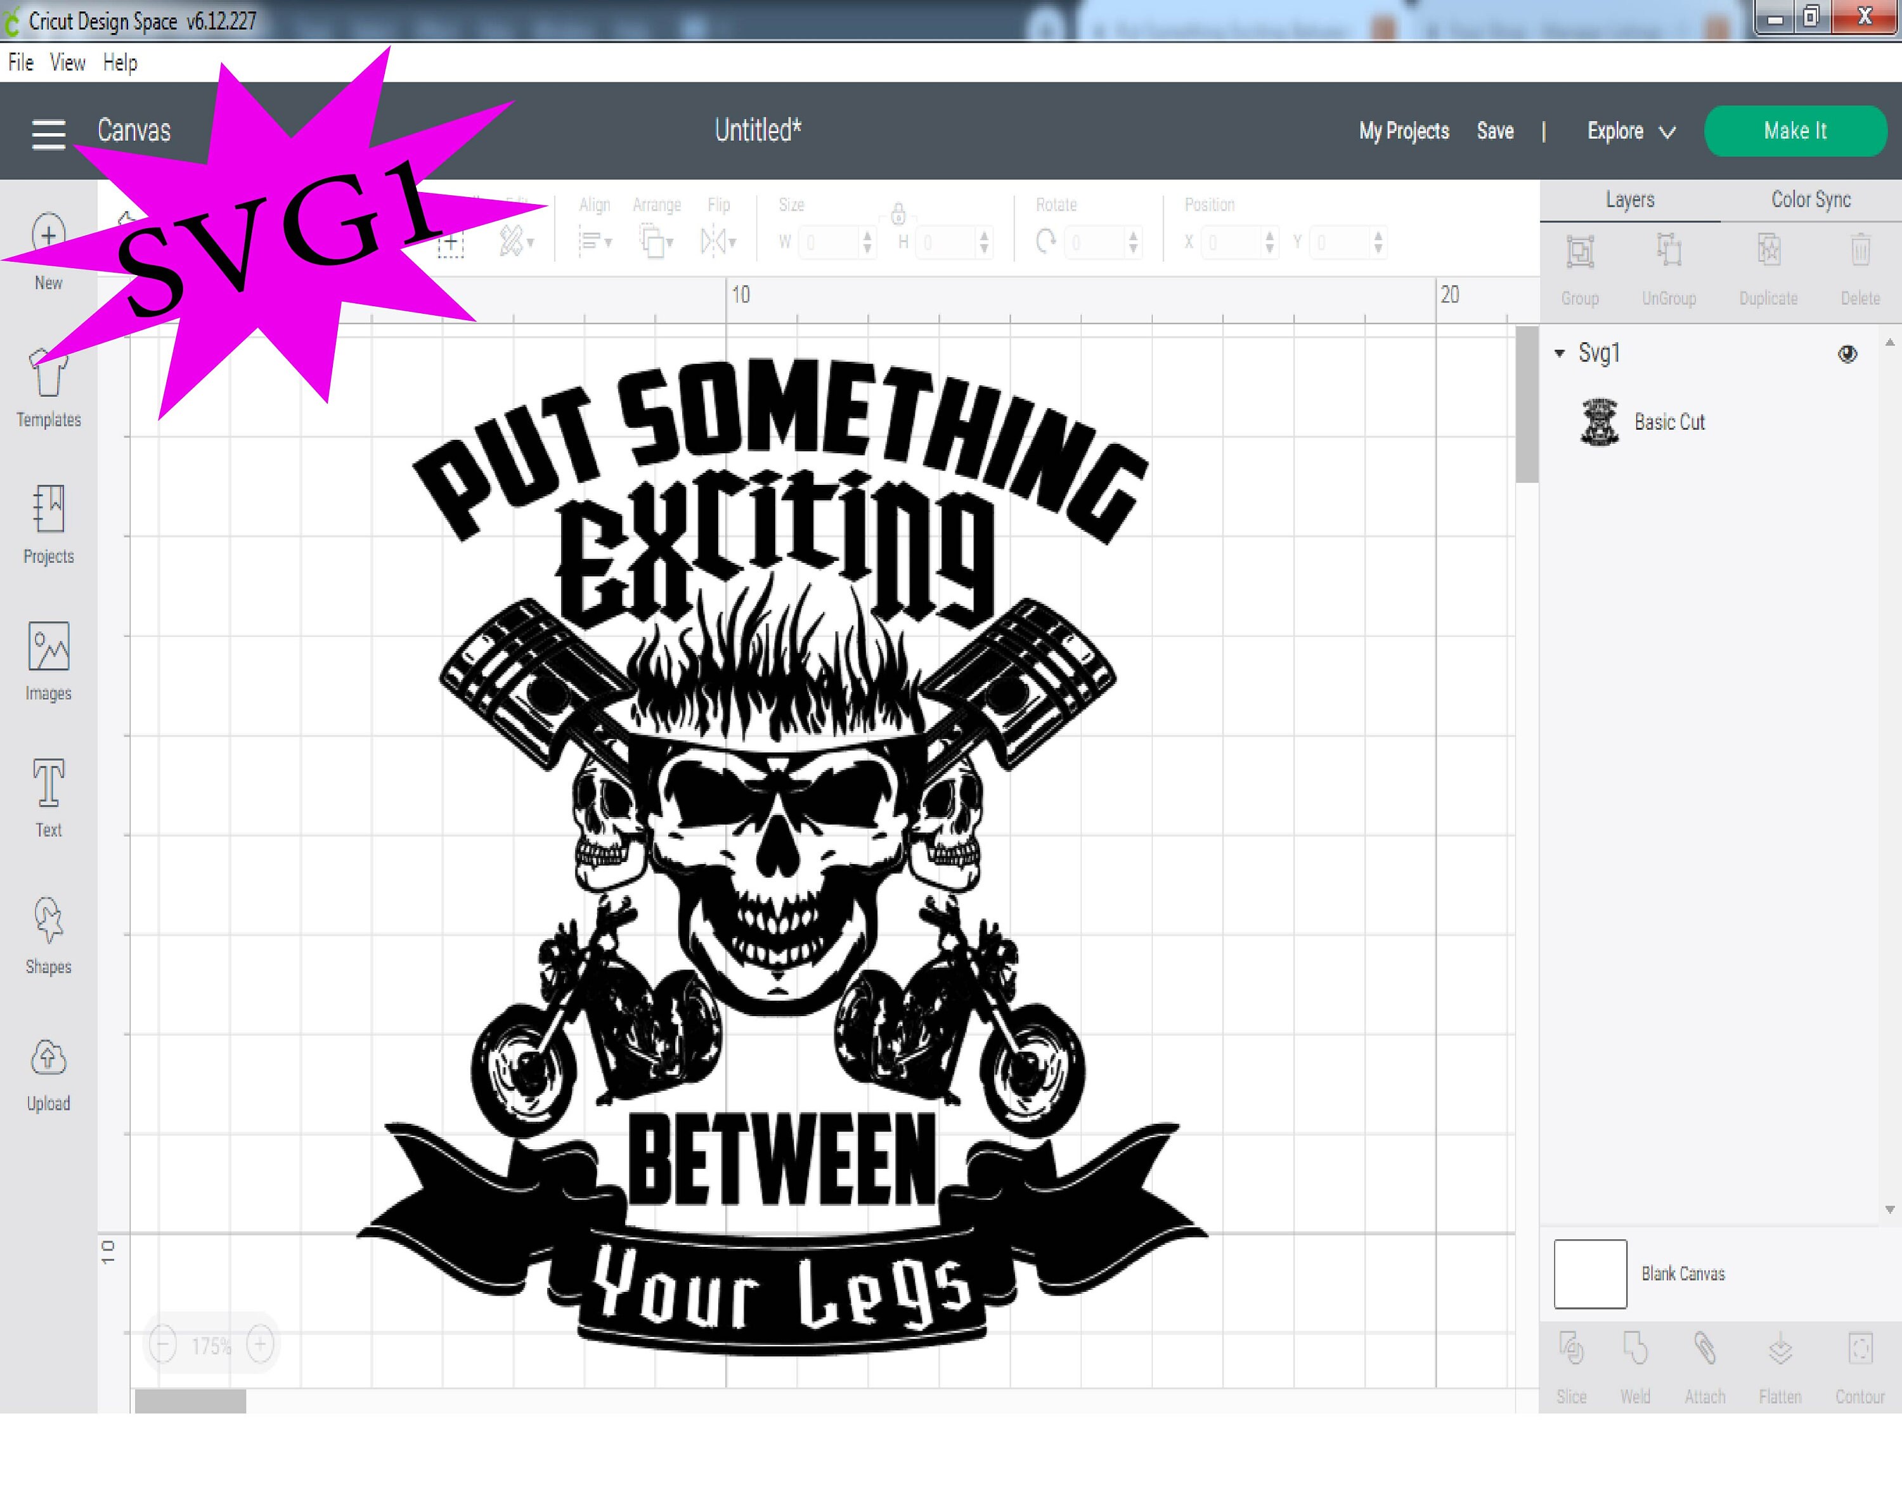Toggle the size lock aspect ratio
The image size is (1902, 1501).
tap(898, 214)
